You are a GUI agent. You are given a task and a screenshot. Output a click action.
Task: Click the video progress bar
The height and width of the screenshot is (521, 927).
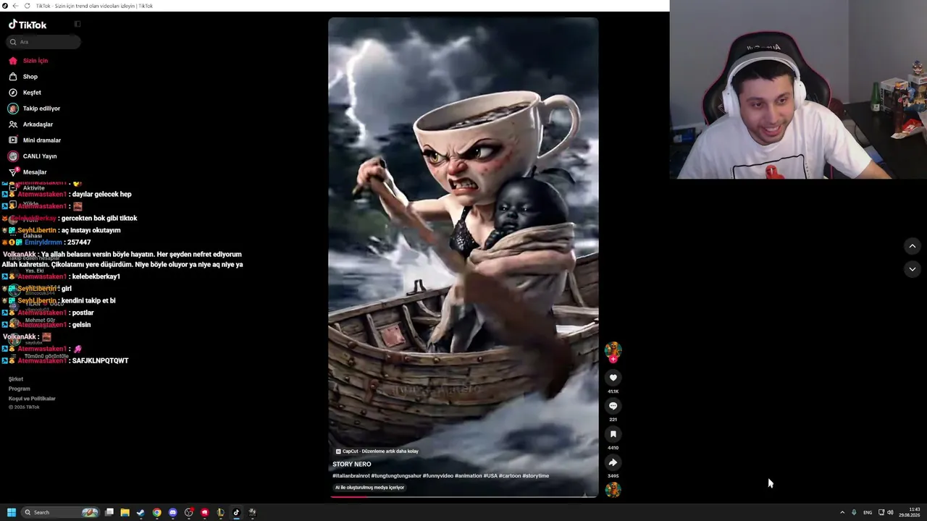coord(463,496)
